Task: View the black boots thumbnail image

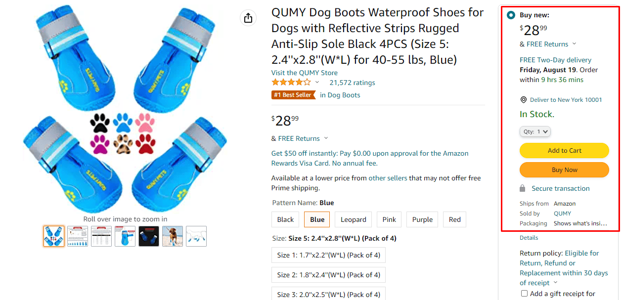Action: 149,236
